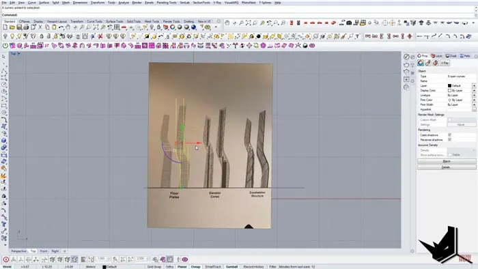
Task: Click the Filter status bar button
Action: tap(272, 266)
